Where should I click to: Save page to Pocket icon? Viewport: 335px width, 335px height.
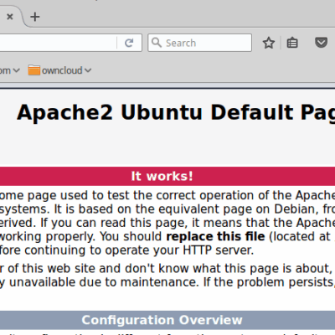coord(321,43)
